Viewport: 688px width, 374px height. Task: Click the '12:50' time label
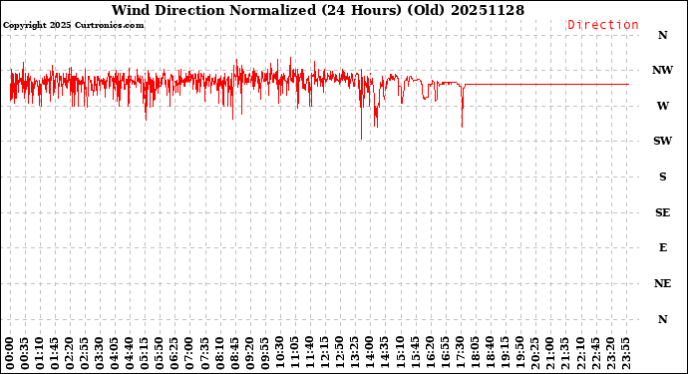[x=340, y=354]
